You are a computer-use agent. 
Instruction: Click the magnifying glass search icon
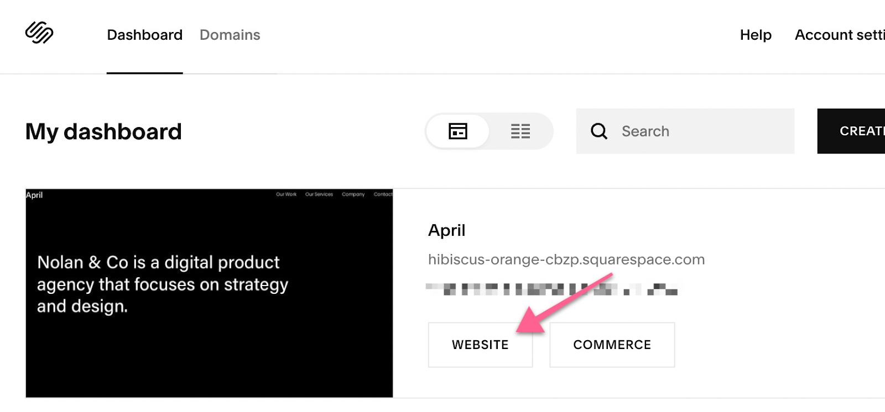[598, 131]
